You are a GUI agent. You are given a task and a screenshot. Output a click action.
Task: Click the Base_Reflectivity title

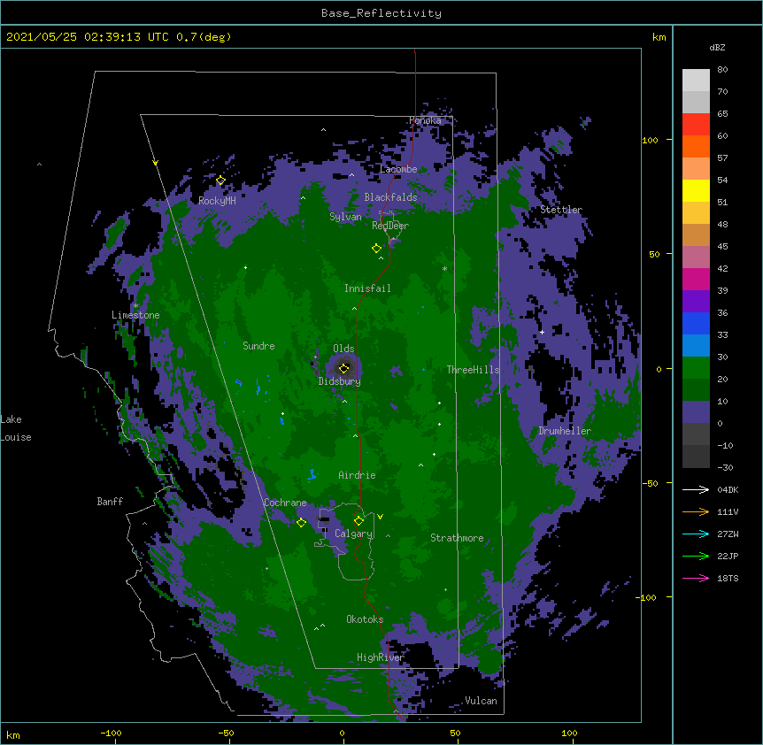pyautogui.click(x=381, y=13)
